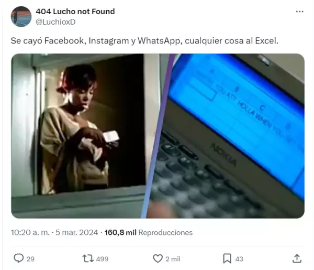Click the 5 mar. 2024 date
This screenshot has width=314, height=270.
click(x=77, y=232)
